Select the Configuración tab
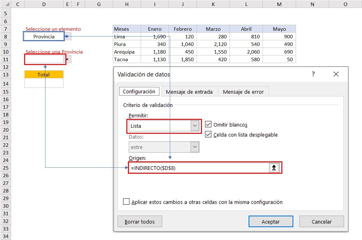Viewport: 362px width, 240px height. pyautogui.click(x=139, y=91)
